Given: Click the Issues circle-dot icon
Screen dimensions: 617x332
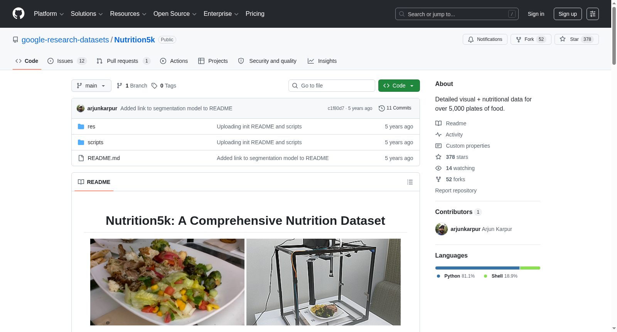Looking at the screenshot, I should (x=51, y=61).
